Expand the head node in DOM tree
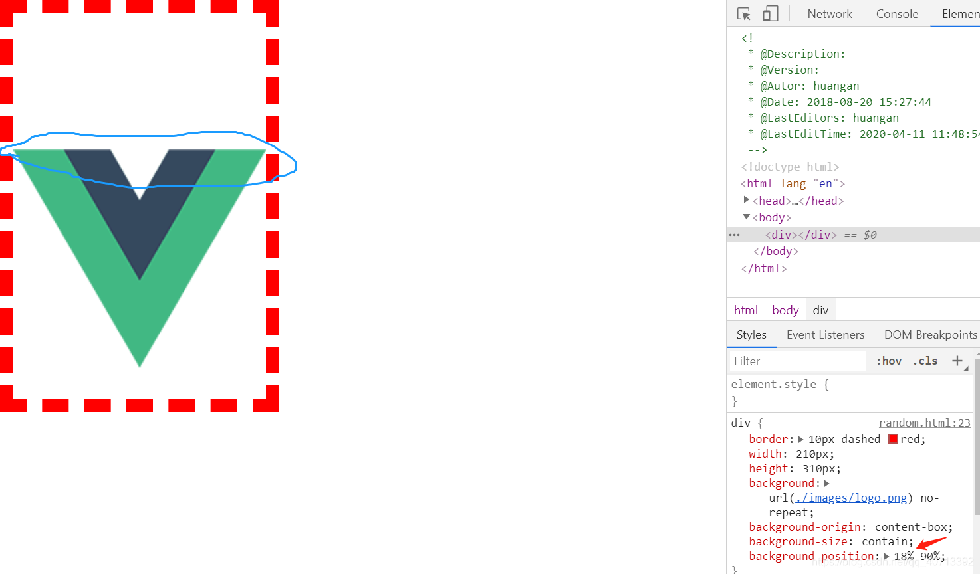 (x=746, y=199)
